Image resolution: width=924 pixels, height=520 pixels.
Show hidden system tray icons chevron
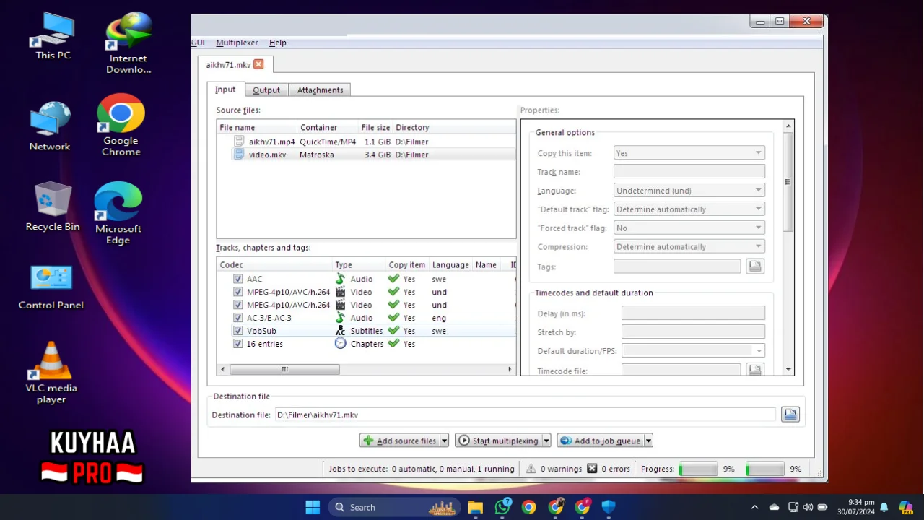(x=754, y=507)
